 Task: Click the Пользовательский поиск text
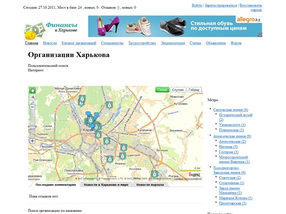point(48,66)
